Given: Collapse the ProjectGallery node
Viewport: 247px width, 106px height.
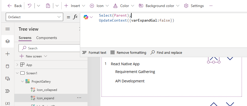Looking at the screenshot, I should pos(22,81).
